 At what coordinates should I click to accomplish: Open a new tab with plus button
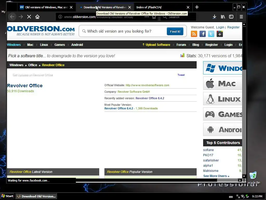pyautogui.click(x=197, y=7)
